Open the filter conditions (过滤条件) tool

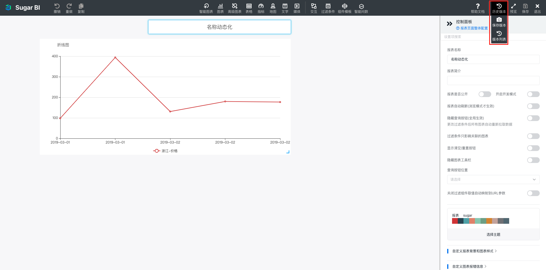click(x=328, y=8)
